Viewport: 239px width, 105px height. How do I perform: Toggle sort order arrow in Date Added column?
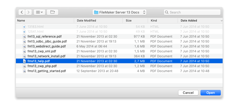[222, 20]
